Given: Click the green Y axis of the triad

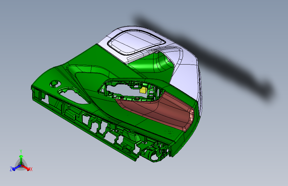Looking at the screenshot, I should click(21, 157).
